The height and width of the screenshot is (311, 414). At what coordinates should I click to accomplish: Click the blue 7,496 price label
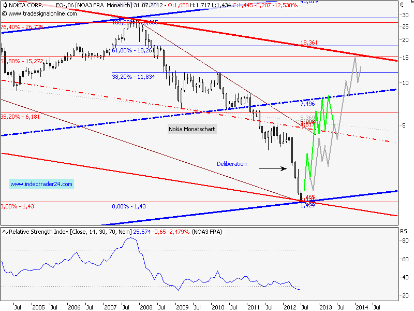click(x=307, y=104)
